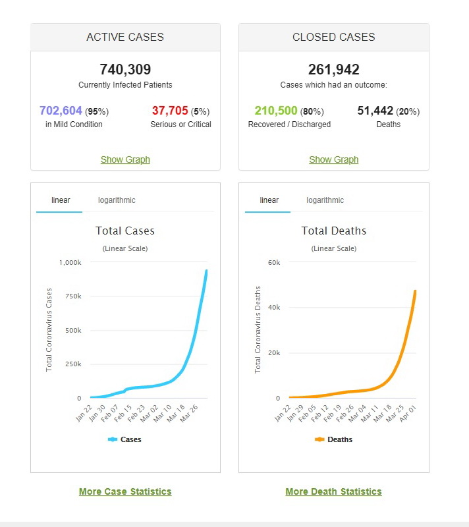Screen dimensions: 469x527
Task: Click the green 210,500 recovered figure
Action: [x=276, y=111]
